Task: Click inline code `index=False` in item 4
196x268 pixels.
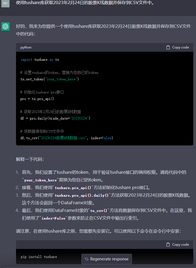Action: coord(53,218)
